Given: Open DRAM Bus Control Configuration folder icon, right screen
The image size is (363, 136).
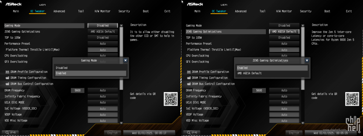Looking at the screenshot, I should pos(189,84).
